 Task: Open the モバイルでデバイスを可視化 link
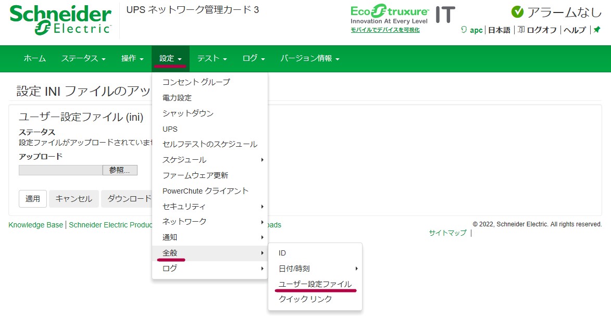coord(385,30)
